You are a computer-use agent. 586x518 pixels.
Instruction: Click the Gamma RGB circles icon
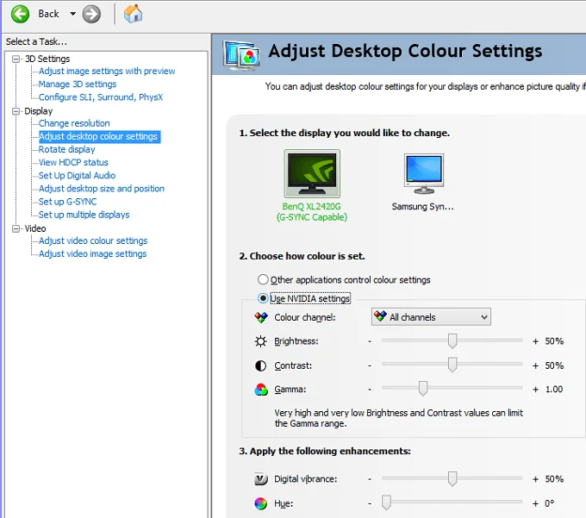coord(262,390)
